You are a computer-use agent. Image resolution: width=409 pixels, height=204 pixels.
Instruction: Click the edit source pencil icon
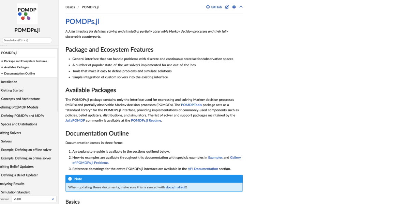pyautogui.click(x=227, y=7)
